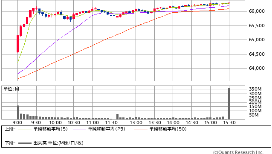Select the 単純移動平均(25) legend label
272x154 pixels.
[107, 129]
